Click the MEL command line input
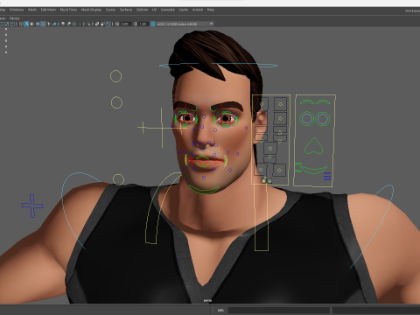420x315 pixels. coord(279,311)
